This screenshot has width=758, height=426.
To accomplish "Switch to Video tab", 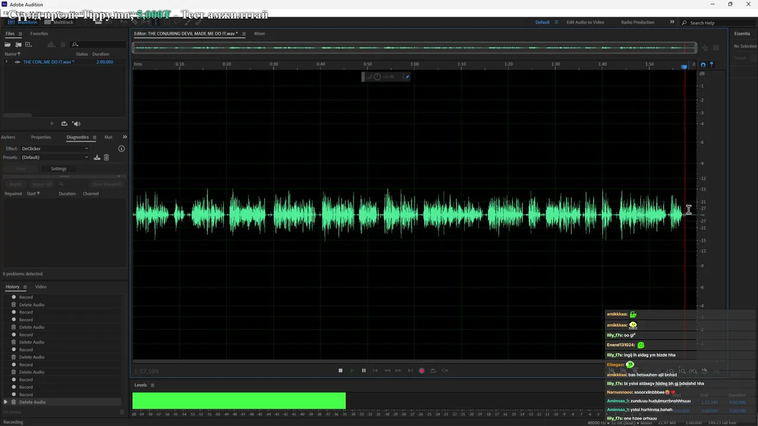I will (41, 287).
